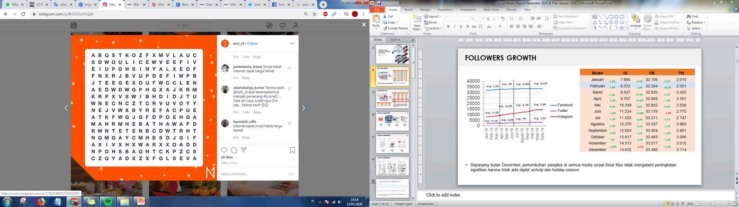Screen dimensions: 739x207
Task: Open Section dropdown
Action: (x=433, y=28)
